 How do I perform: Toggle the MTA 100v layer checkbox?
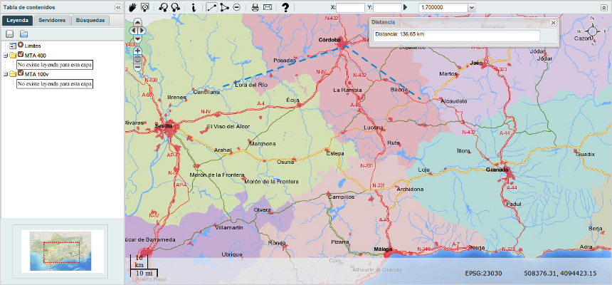[x=21, y=73]
